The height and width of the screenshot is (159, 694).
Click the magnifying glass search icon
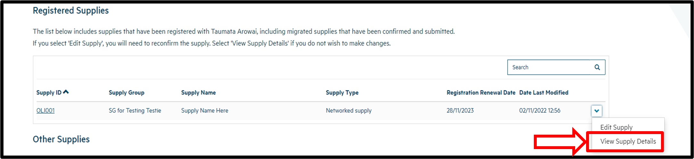pyautogui.click(x=597, y=67)
